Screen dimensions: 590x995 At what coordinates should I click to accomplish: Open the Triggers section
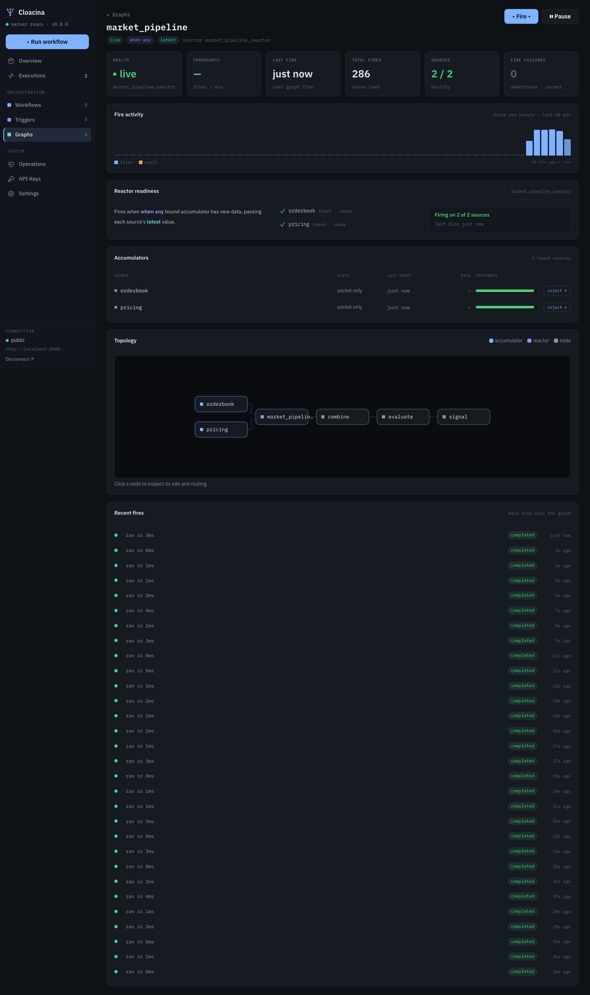point(47,120)
